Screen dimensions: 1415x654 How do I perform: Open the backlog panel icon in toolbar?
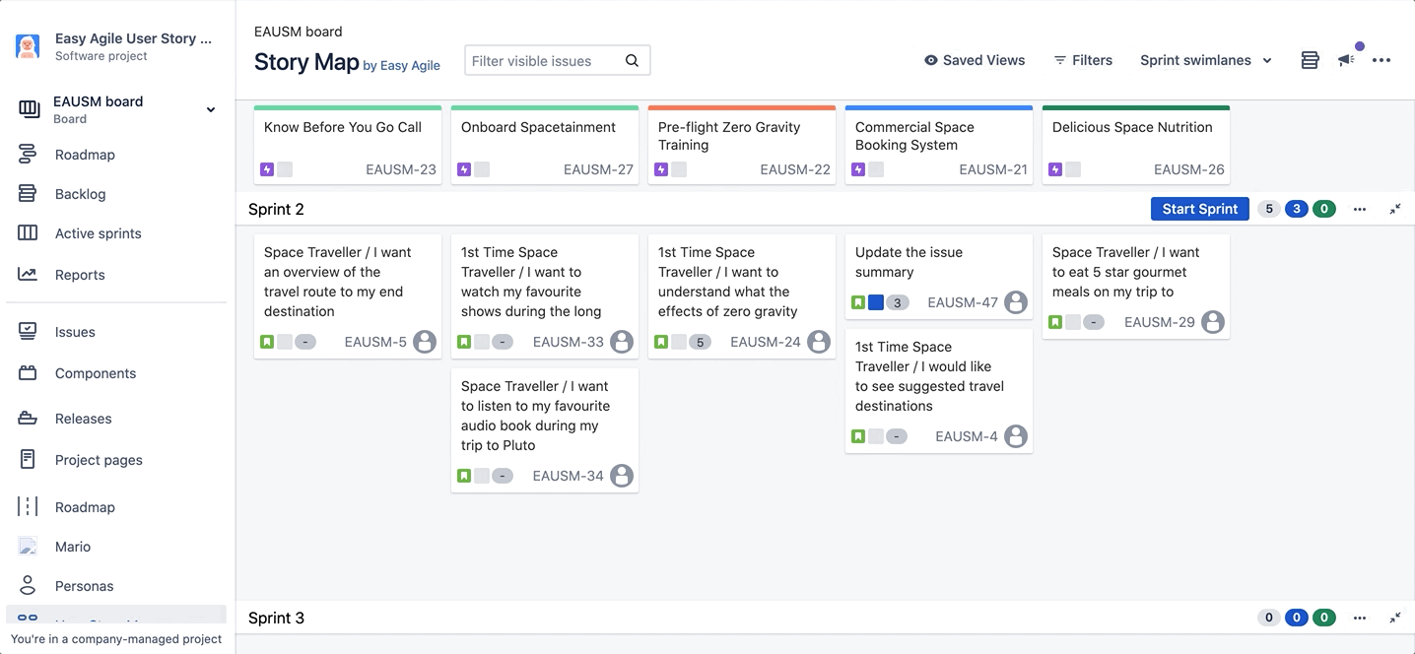1310,60
